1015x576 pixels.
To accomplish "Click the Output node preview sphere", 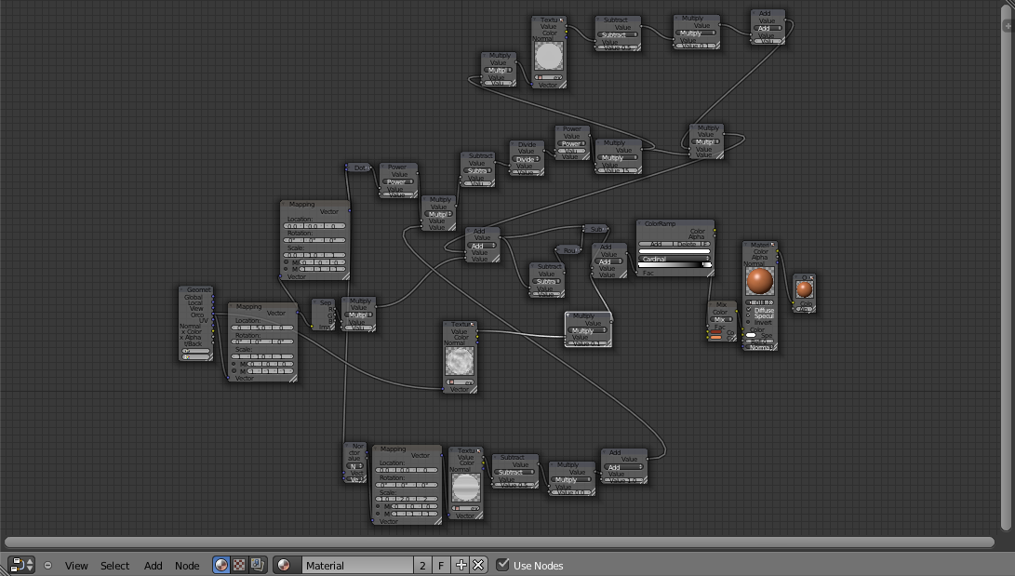I will [x=805, y=289].
